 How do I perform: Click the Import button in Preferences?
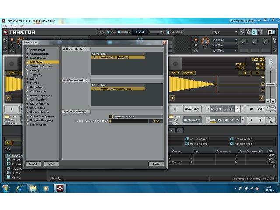point(33,164)
